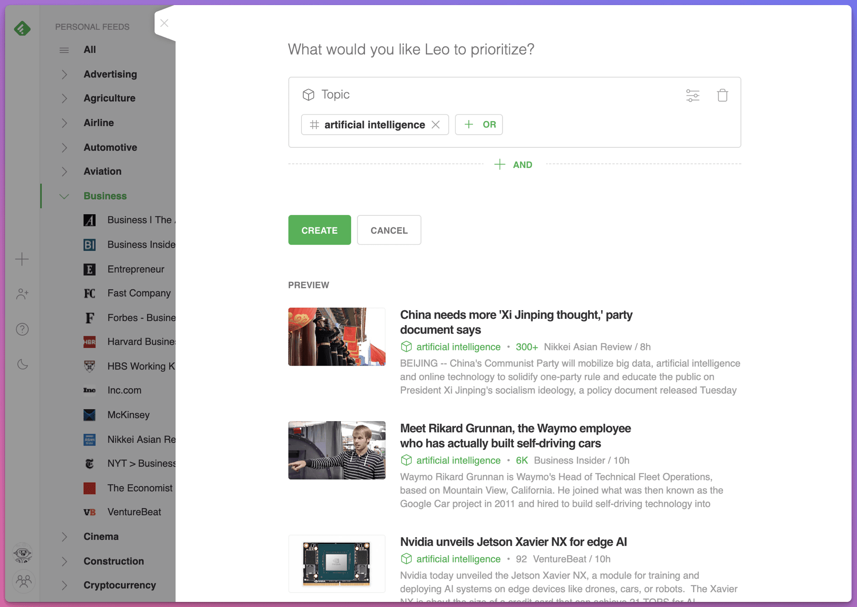The image size is (857, 607).
Task: Click the add content plus icon
Action: coord(22,259)
